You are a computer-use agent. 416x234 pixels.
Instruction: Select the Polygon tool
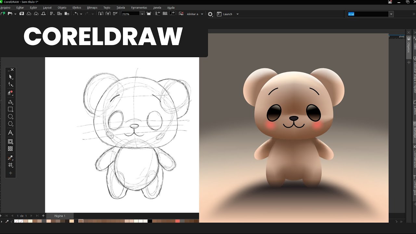[x=10, y=124]
